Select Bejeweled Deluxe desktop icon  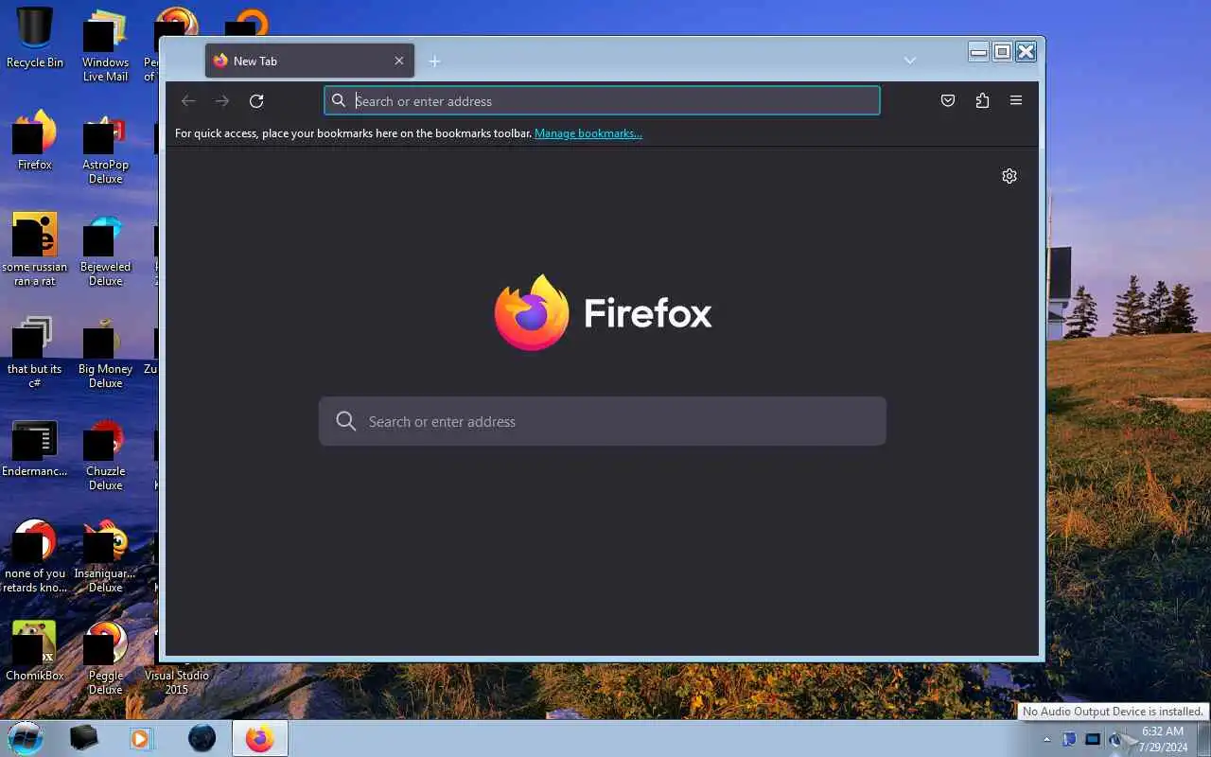click(105, 251)
